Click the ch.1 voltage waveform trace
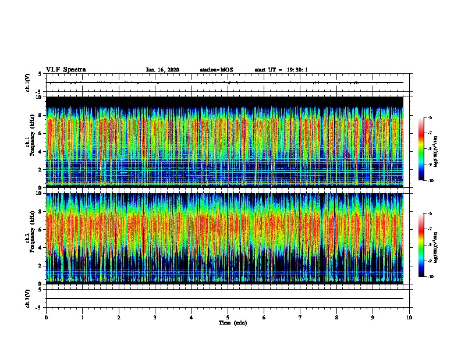 [225, 83]
